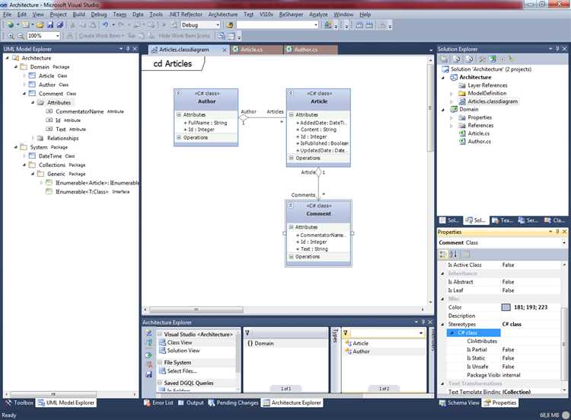Open the 100% zoom level dropdown
Screen dimensions: 571x420
[58, 36]
